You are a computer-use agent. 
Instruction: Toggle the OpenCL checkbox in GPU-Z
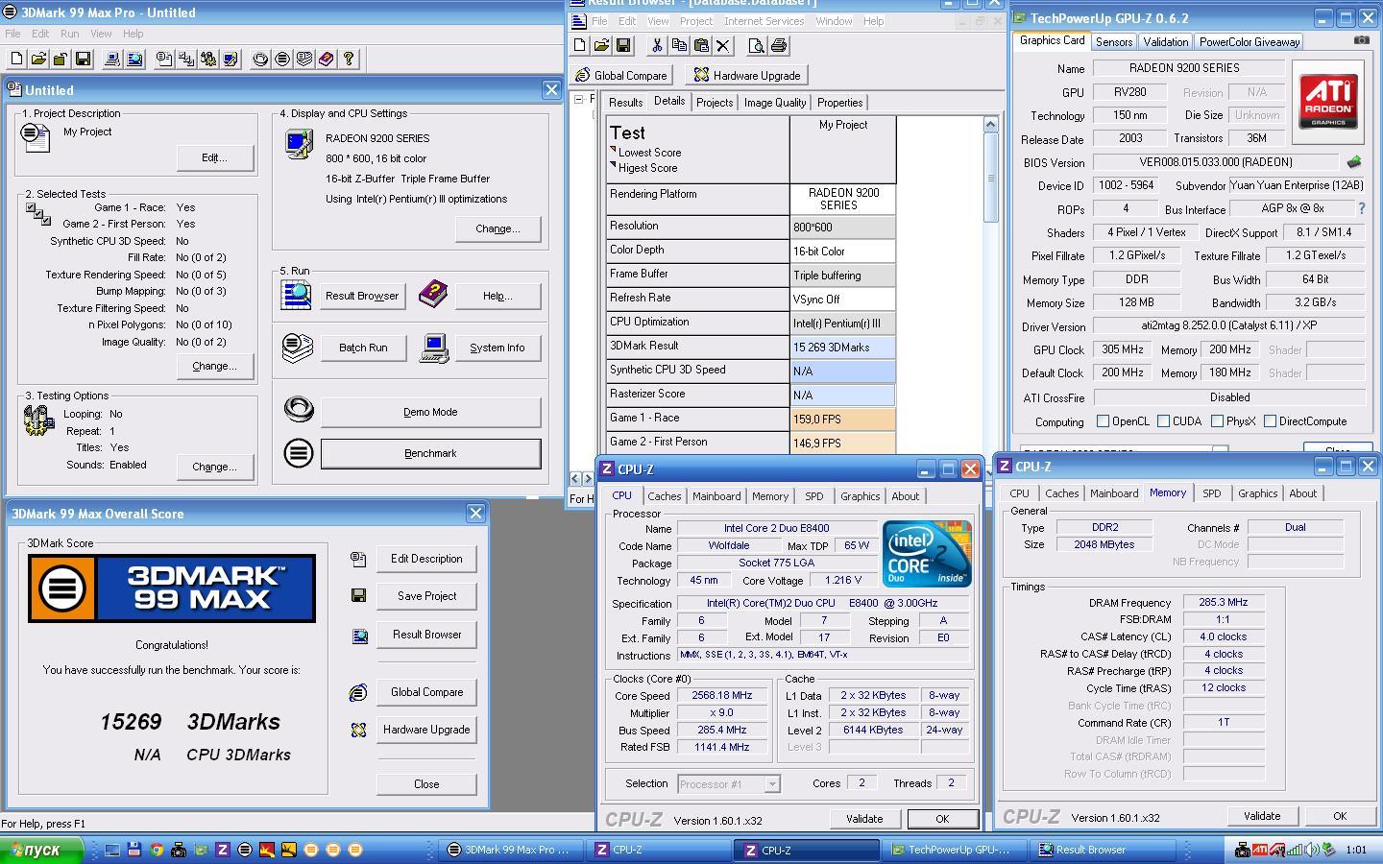pos(1104,421)
